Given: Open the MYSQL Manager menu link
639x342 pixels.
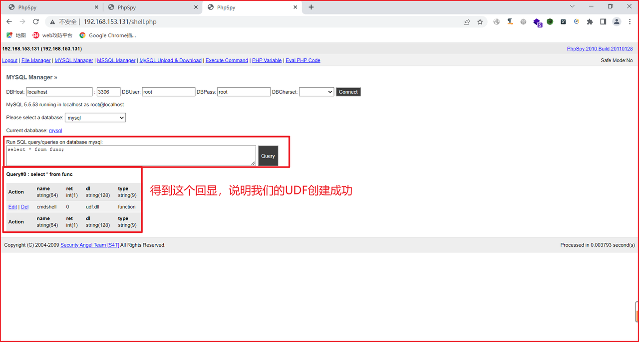Looking at the screenshot, I should point(74,60).
